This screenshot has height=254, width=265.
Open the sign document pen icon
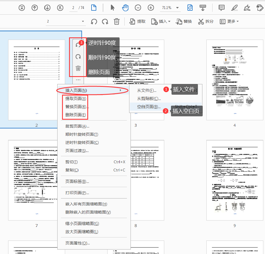coord(247,8)
